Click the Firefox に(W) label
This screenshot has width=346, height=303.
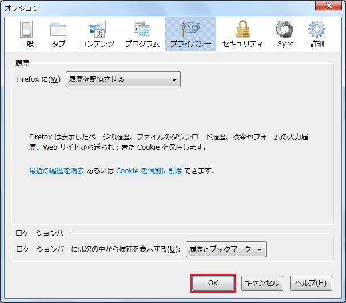[38, 79]
